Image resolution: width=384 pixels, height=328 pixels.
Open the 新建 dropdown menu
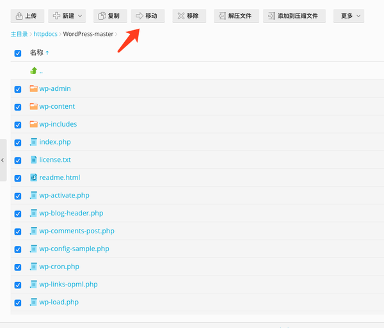[x=67, y=16]
